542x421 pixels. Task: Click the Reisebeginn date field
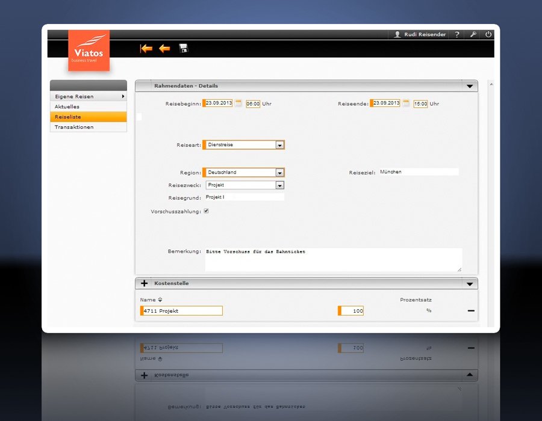click(x=218, y=103)
